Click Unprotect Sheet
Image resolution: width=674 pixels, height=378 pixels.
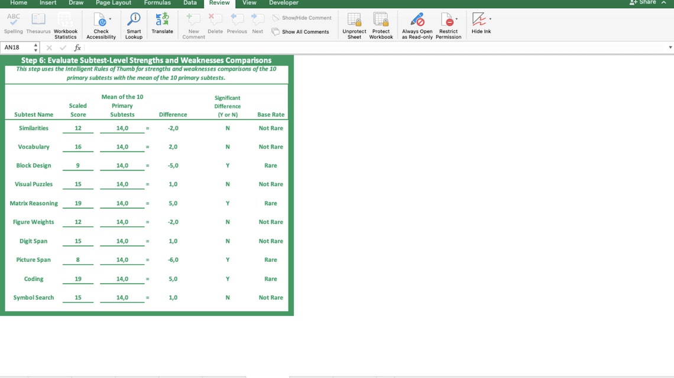354,24
